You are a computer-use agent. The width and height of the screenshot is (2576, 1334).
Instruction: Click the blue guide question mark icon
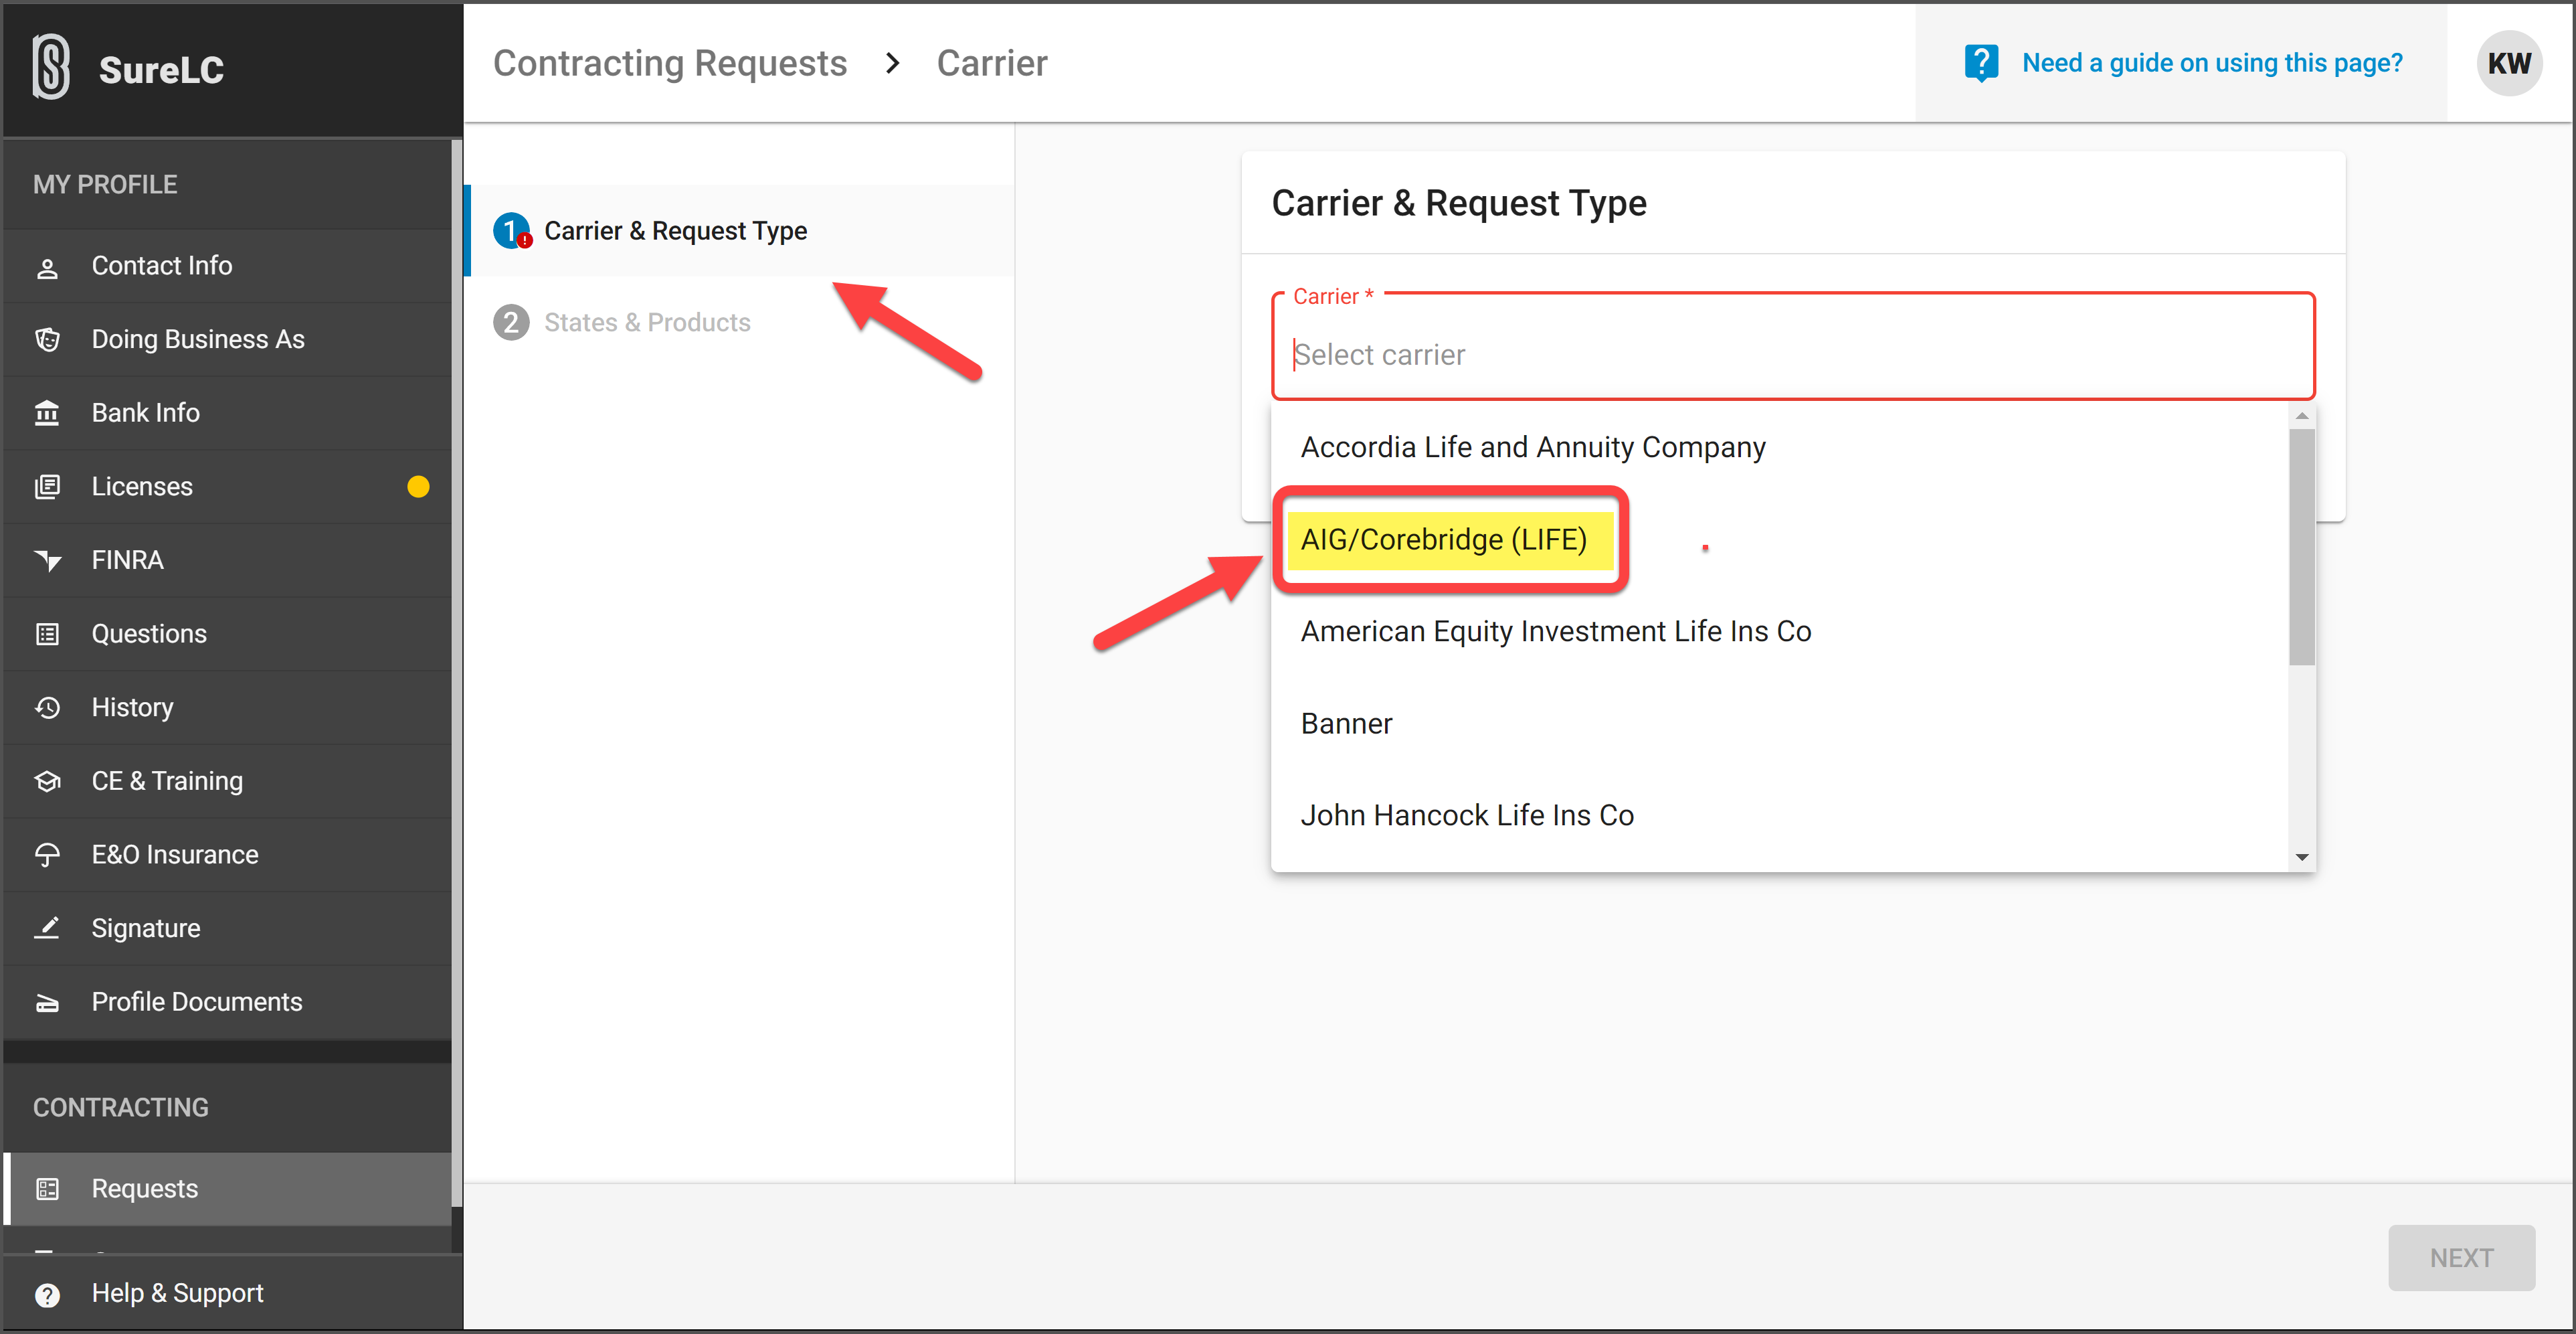click(x=1980, y=63)
